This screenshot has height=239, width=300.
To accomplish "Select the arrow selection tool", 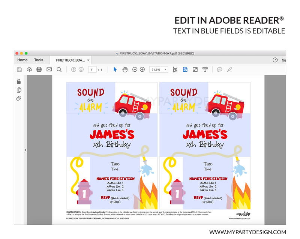I will [x=115, y=69].
